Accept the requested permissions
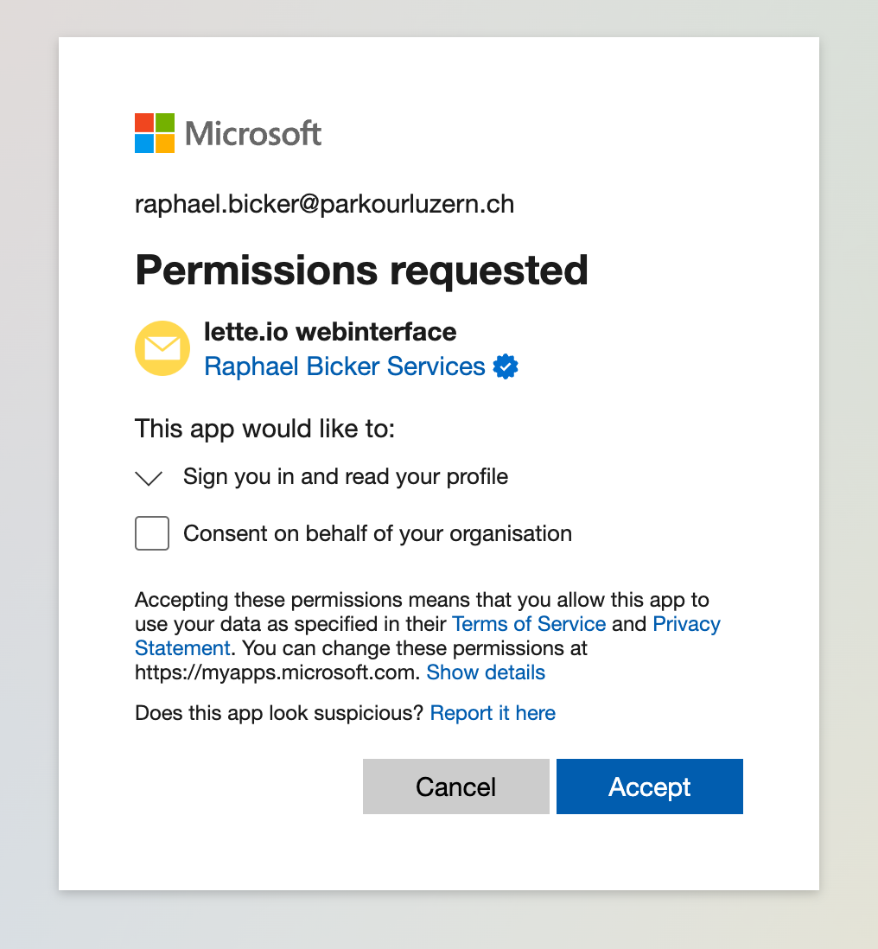Screen dimensions: 878x949 coord(650,787)
